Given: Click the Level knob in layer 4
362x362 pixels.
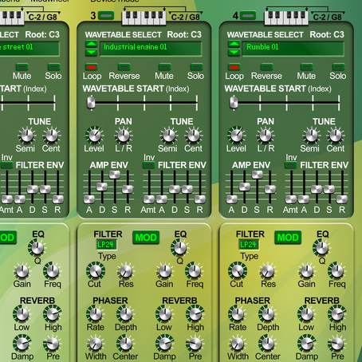Looking at the screenshot, I should click(x=237, y=136).
